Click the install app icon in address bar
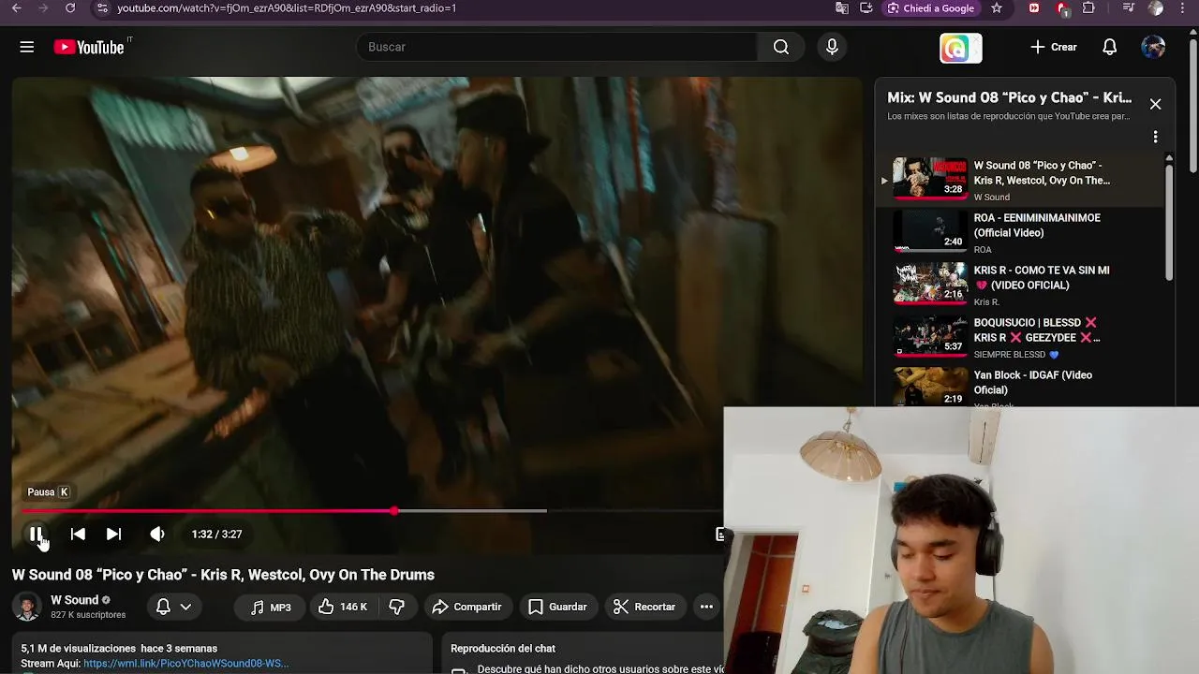The image size is (1199, 674). pyautogui.click(x=866, y=7)
